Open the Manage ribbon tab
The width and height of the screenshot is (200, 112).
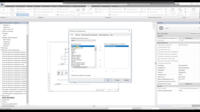click(96, 6)
